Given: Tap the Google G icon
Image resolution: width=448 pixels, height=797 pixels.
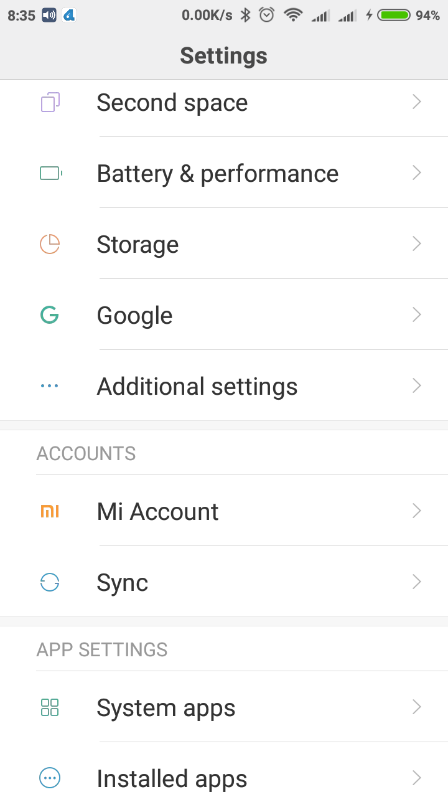Looking at the screenshot, I should (49, 315).
